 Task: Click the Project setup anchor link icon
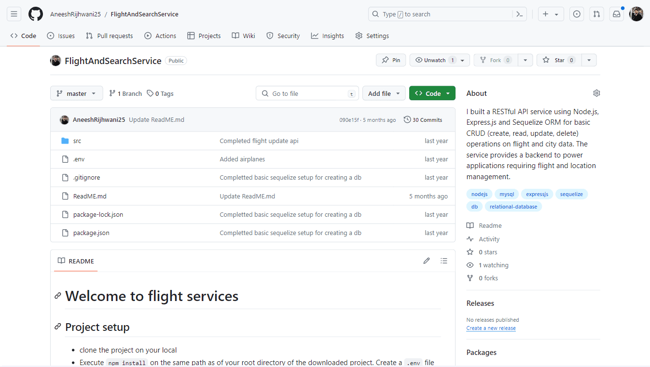[x=58, y=327]
